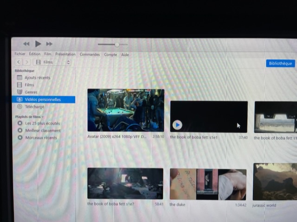
Task: Open the Commandes menu
Action: (x=90, y=55)
